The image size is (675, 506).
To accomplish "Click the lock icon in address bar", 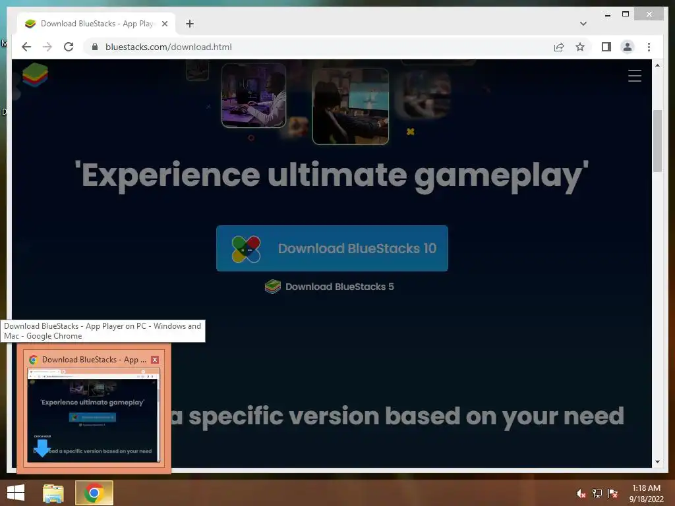I will point(95,47).
